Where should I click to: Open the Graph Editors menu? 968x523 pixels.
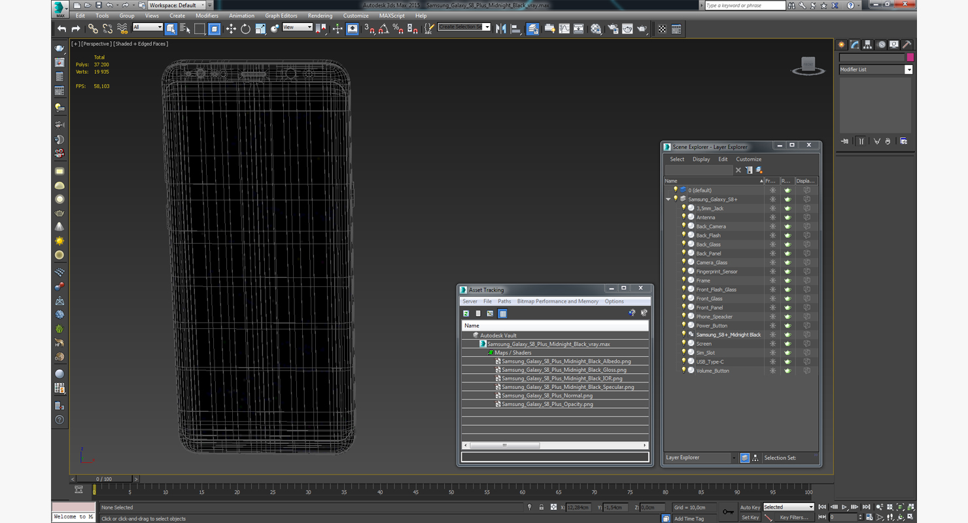coord(281,16)
